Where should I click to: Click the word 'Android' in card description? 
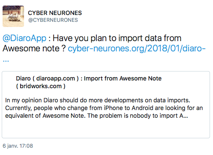click(142, 108)
